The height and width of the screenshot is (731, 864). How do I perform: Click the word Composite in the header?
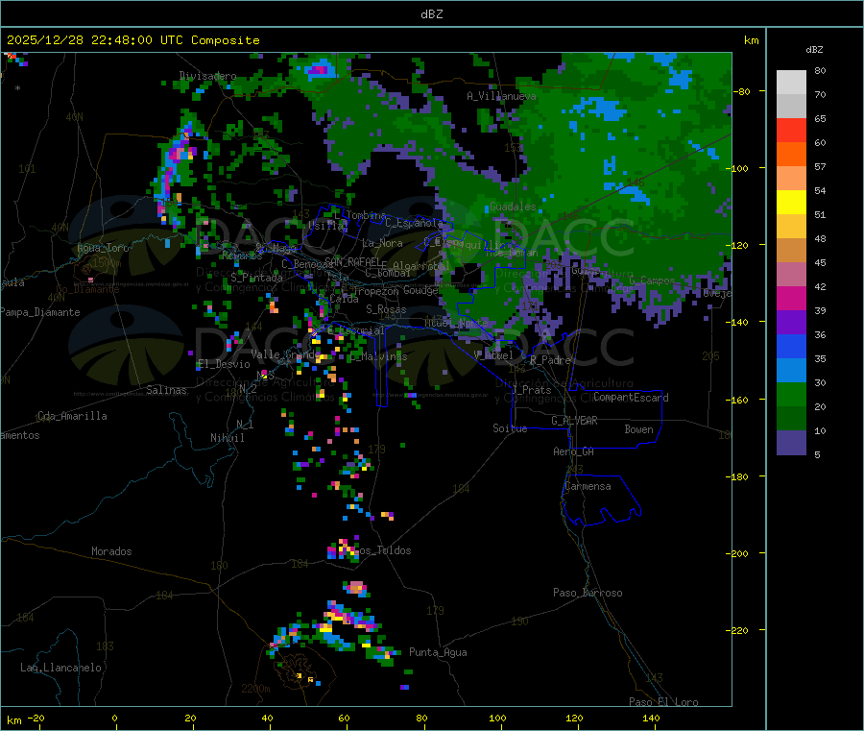click(226, 40)
